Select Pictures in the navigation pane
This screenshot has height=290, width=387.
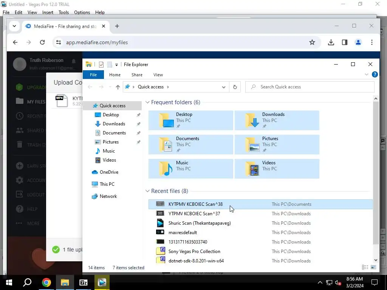click(111, 142)
